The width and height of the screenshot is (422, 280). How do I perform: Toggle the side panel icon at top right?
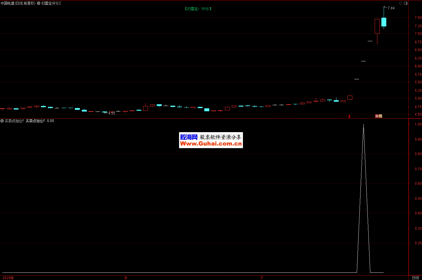pos(406,3)
